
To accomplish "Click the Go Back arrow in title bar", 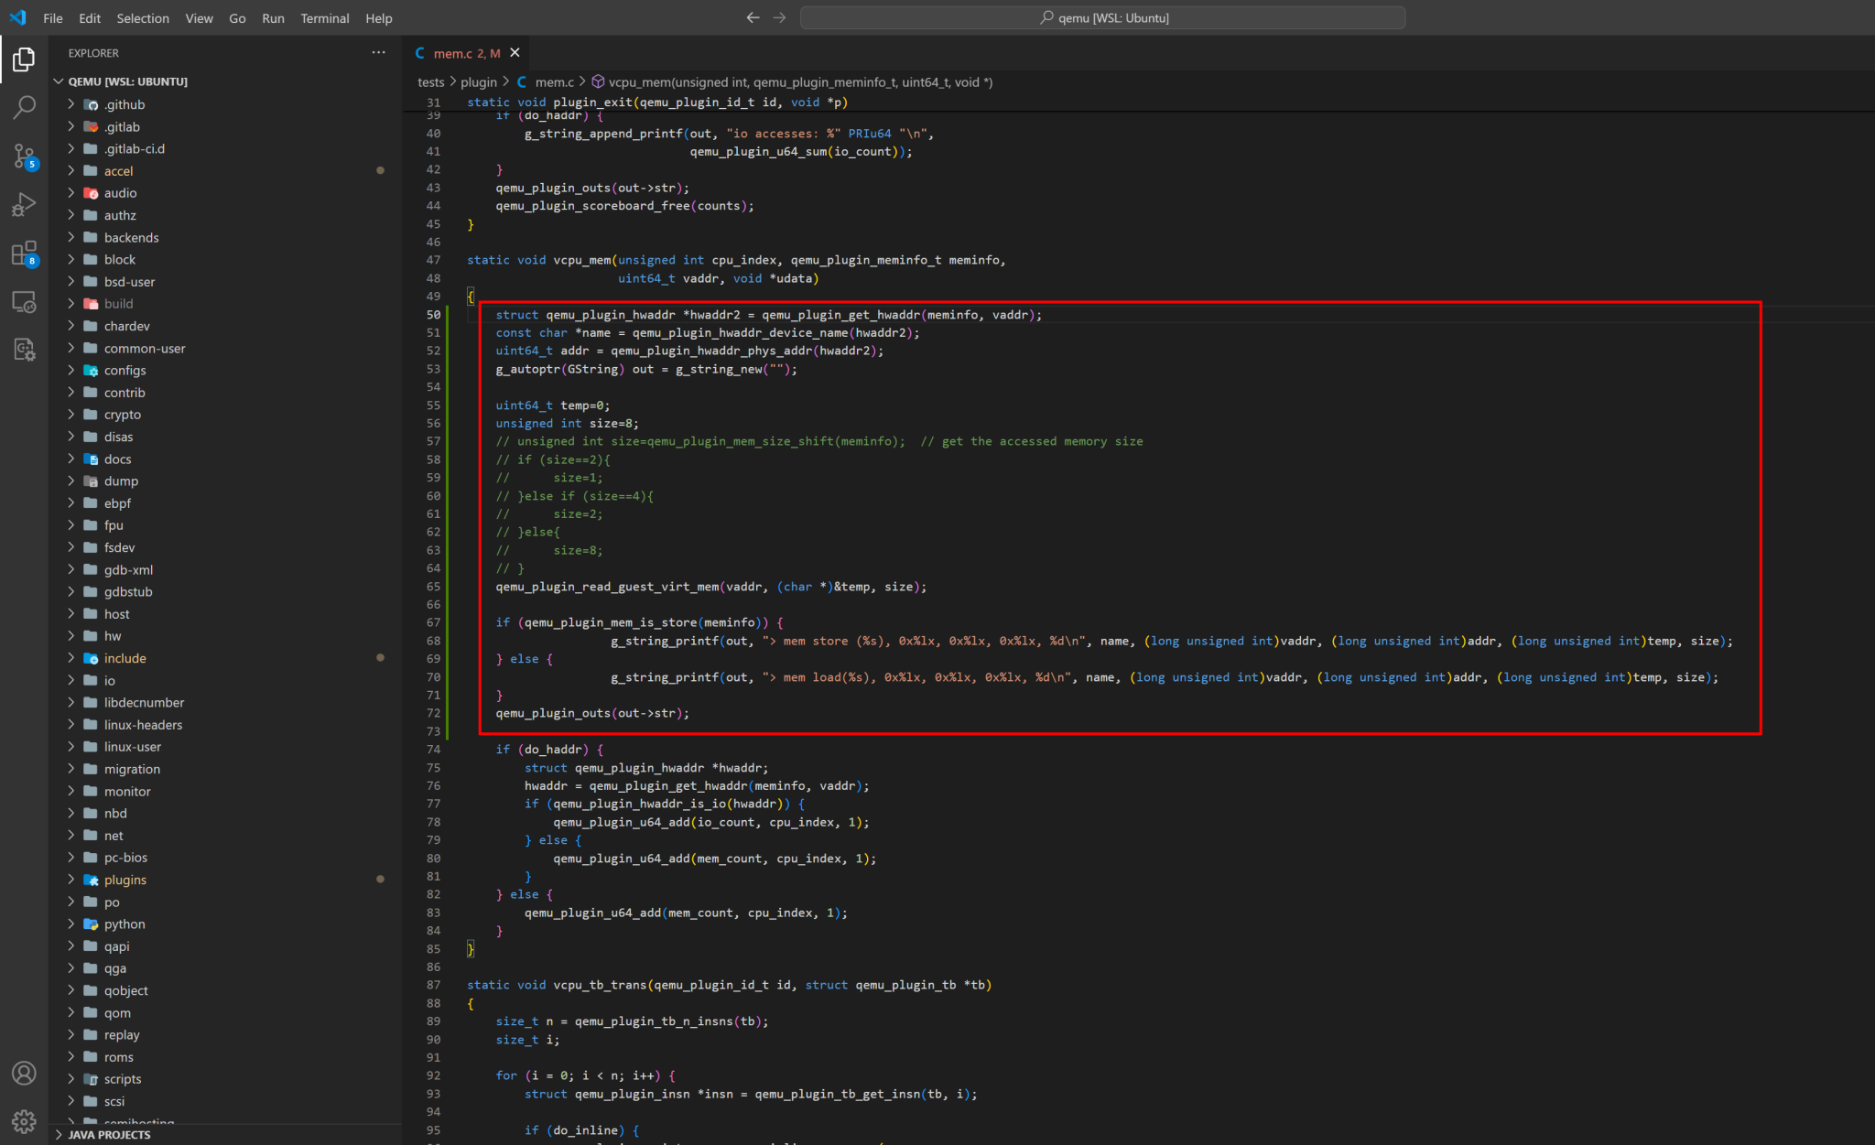I will tap(753, 16).
